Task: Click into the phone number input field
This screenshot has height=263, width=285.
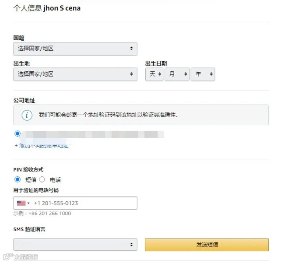Action: click(83, 203)
